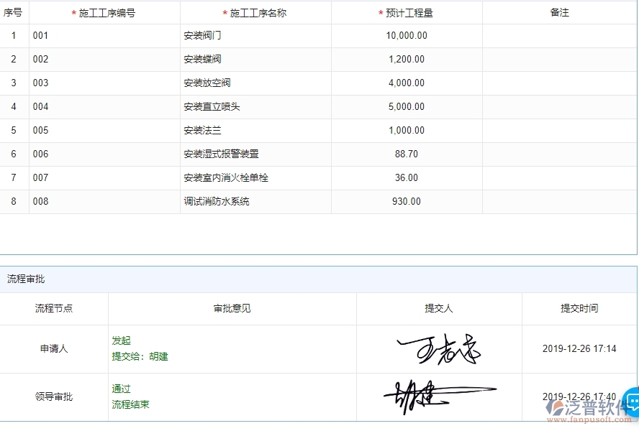
Task: Click the 通过 approval result link
Action: click(x=120, y=389)
